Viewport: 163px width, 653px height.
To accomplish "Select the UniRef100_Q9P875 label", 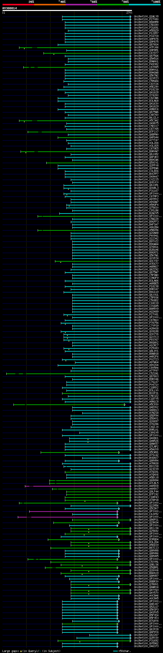I will coord(146,42).
